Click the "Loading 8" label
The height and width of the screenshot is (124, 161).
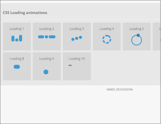click(17, 59)
